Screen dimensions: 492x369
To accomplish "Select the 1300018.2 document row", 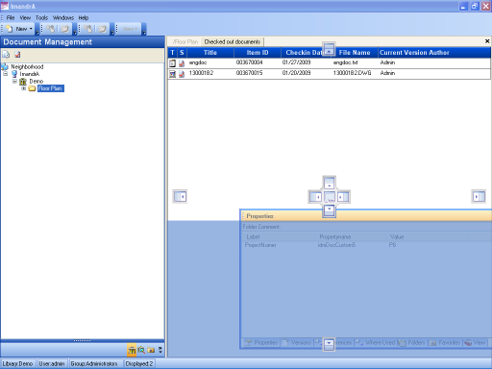I will coord(329,73).
